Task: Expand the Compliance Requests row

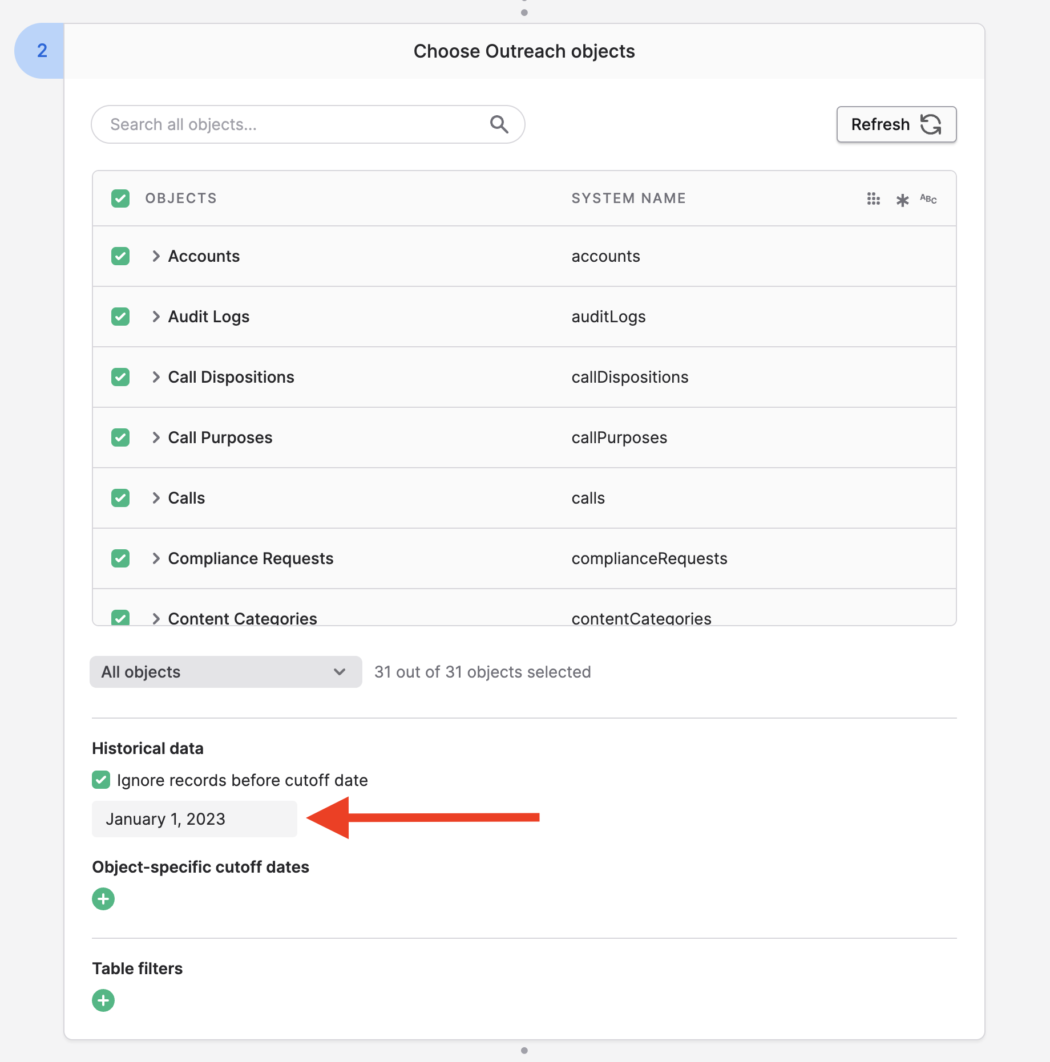Action: tap(156, 558)
